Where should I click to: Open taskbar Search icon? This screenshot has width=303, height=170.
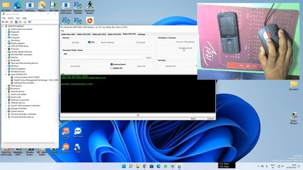(131, 166)
